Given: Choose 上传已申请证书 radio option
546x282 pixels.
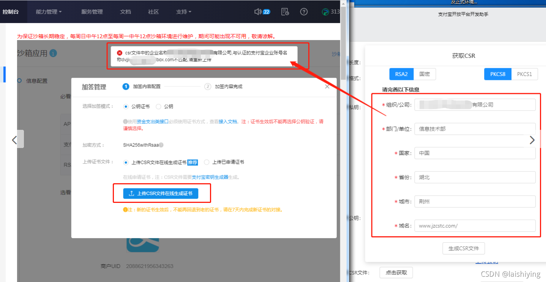Looking at the screenshot, I should click(x=207, y=162).
